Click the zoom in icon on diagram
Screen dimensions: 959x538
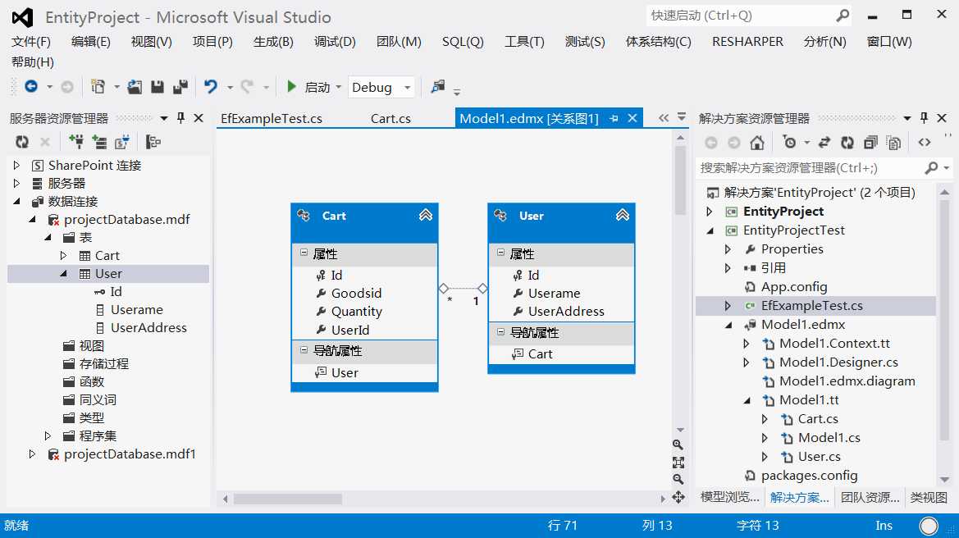point(678,445)
